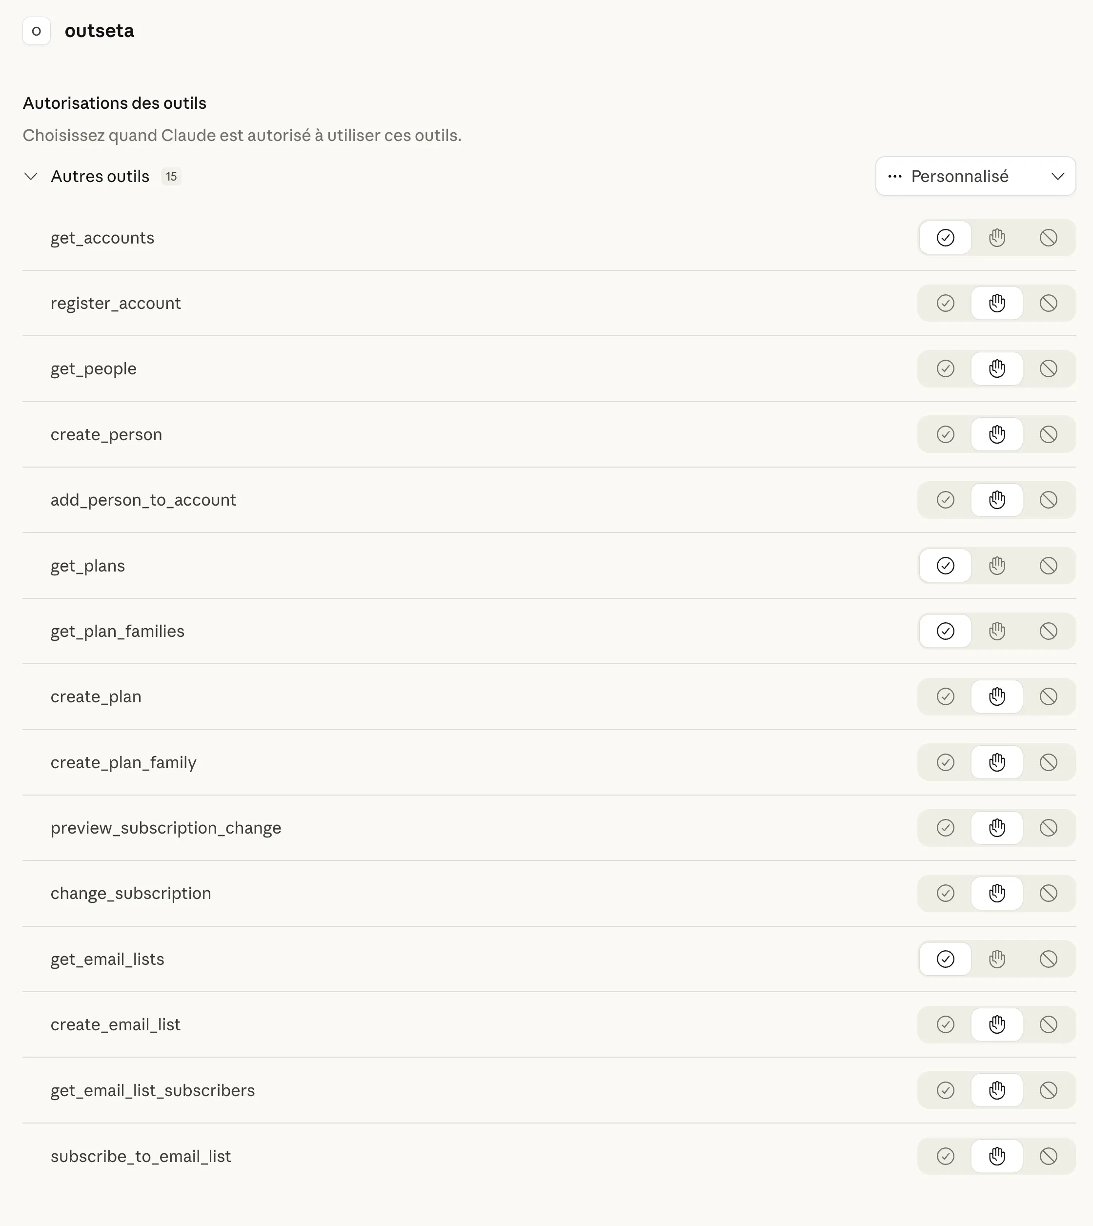This screenshot has width=1093, height=1226.
Task: Deny the create_plan_family tool
Action: 1048,763
